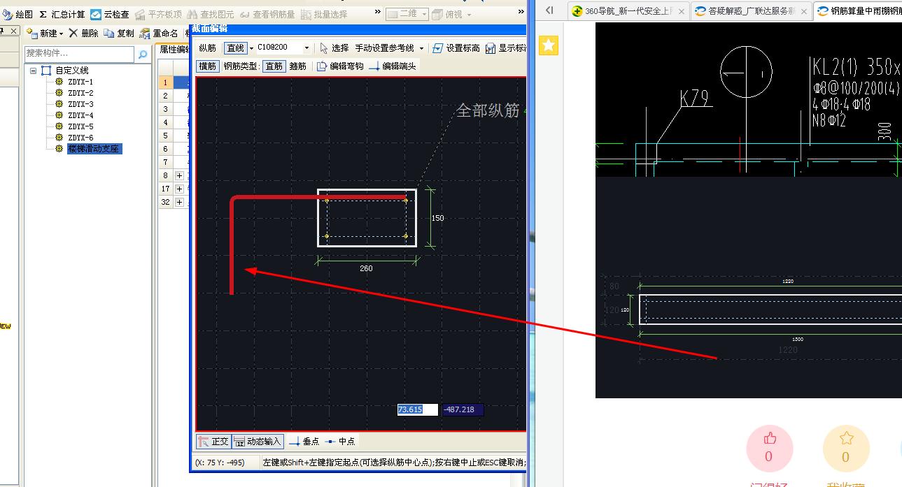This screenshot has width=902, height=487.
Task: Click 显示标注 show annotation tool
Action: (x=505, y=48)
